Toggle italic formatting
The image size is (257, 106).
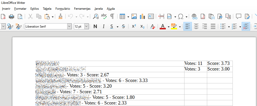coord(103,26)
